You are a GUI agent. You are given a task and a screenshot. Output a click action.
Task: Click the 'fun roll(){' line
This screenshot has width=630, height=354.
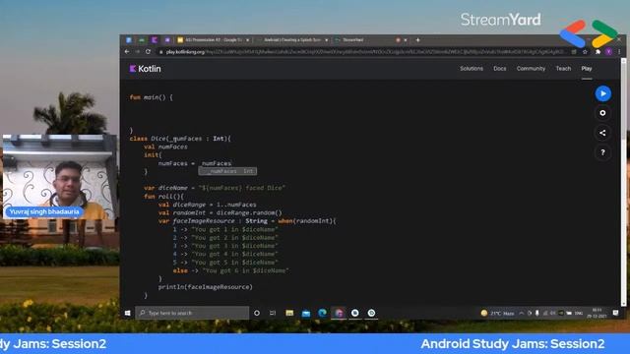163,197
